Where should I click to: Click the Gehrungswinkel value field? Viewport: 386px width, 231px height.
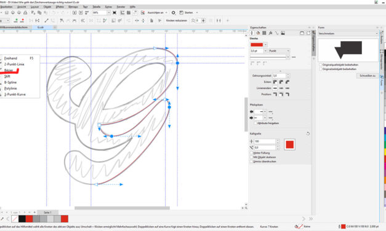coord(279,76)
